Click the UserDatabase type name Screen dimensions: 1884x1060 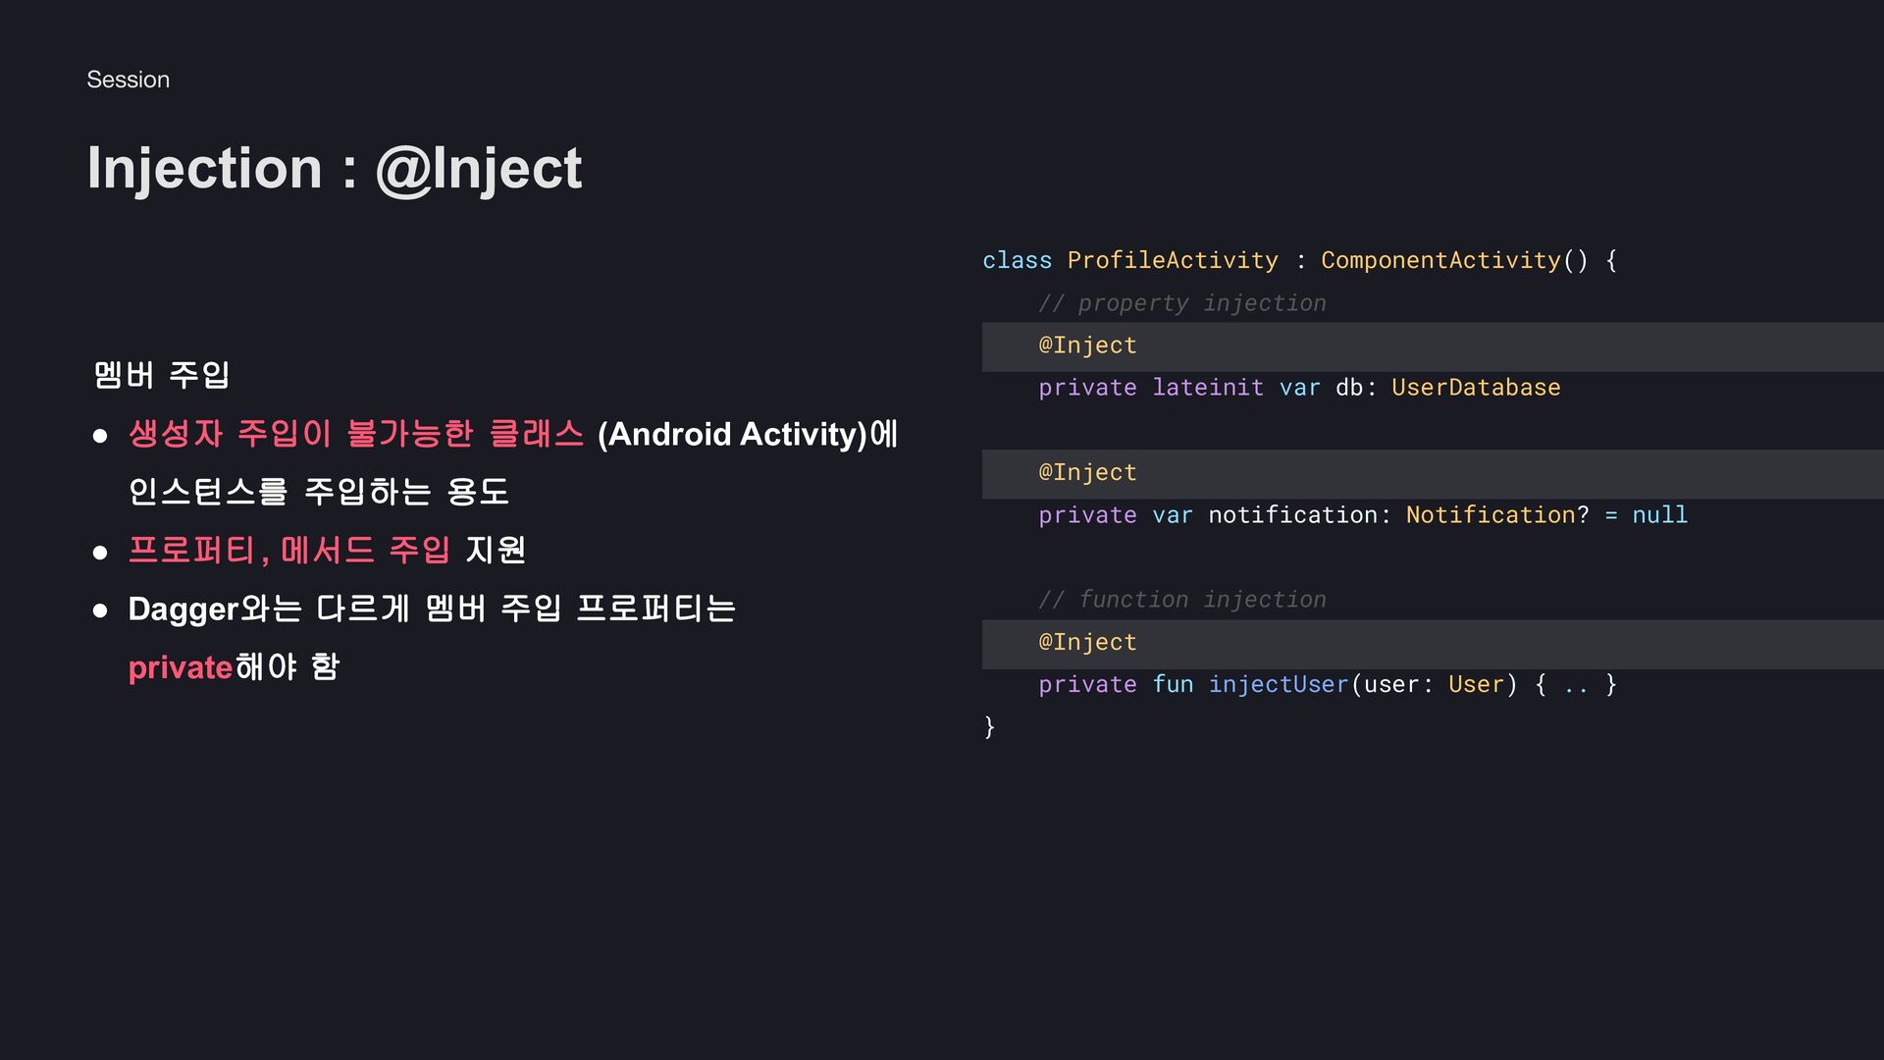click(x=1475, y=388)
